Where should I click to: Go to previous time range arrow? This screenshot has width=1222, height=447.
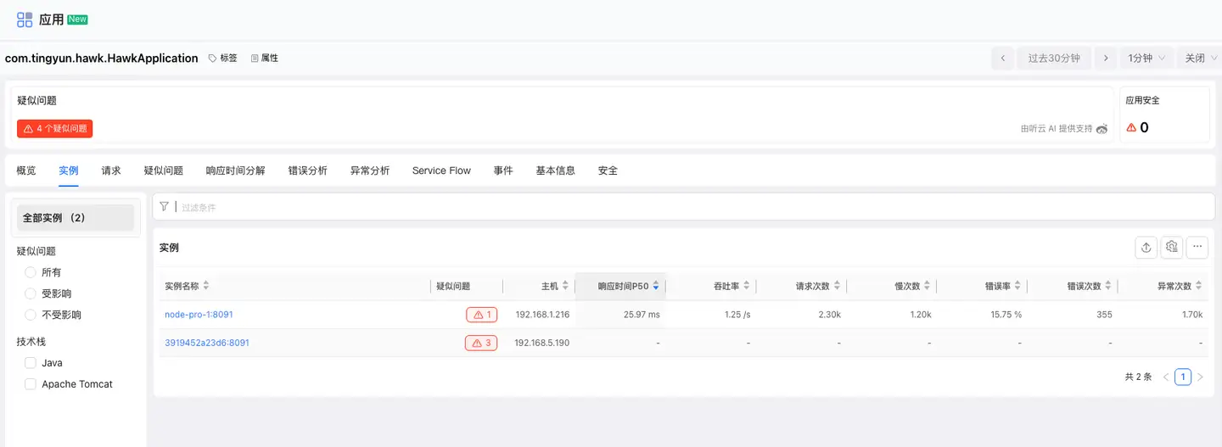(1003, 59)
